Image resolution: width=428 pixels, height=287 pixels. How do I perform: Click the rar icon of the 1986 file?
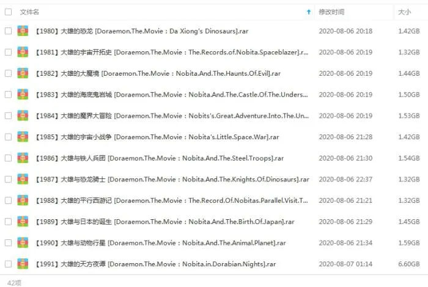tap(23, 158)
